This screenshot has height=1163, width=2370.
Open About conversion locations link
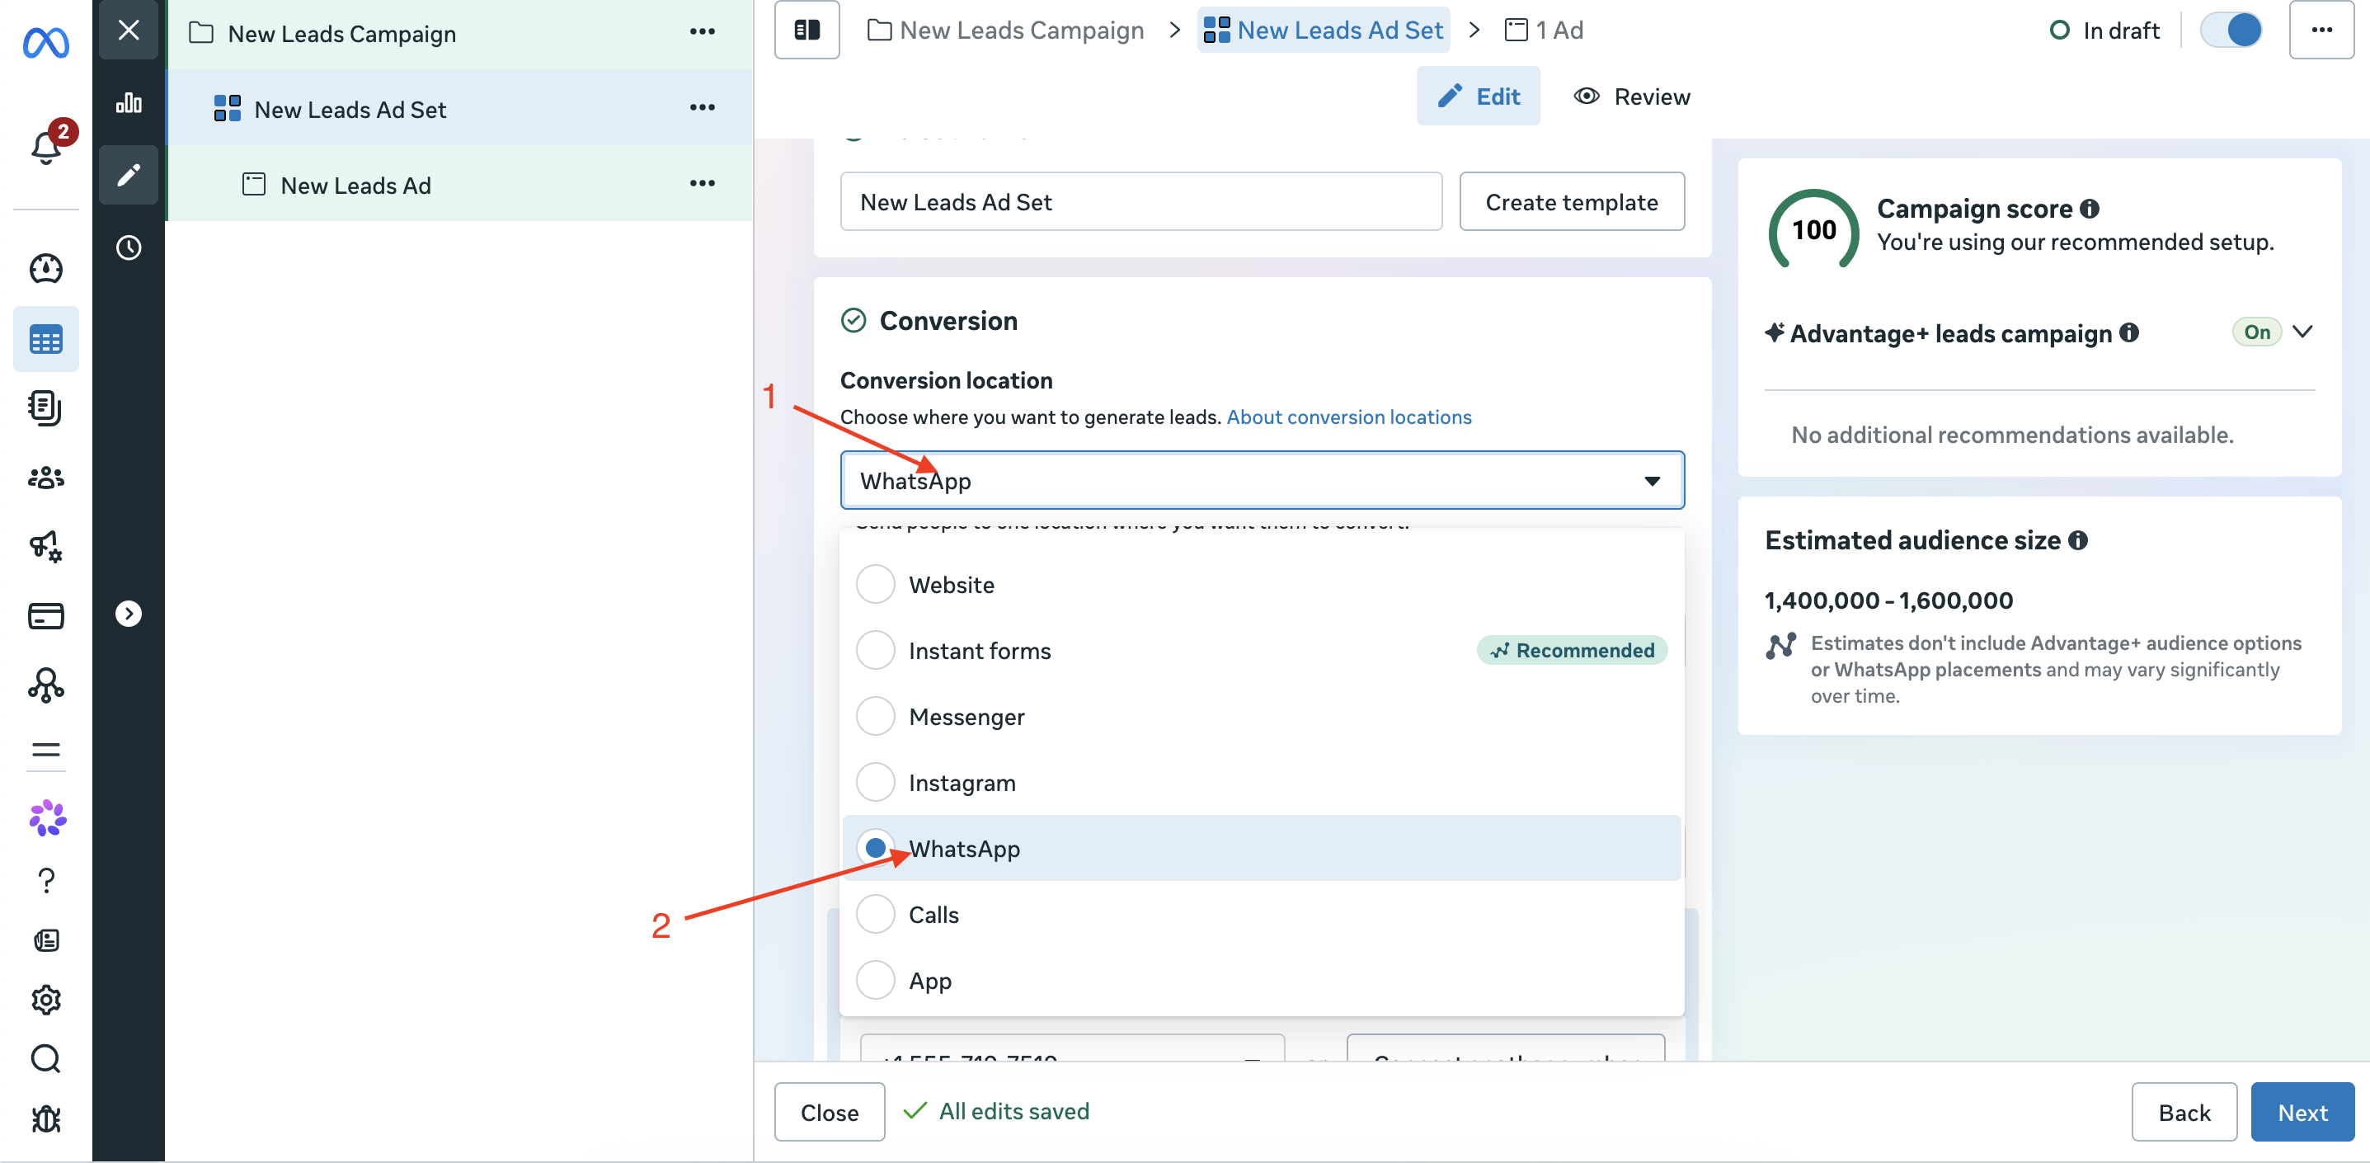pos(1349,416)
